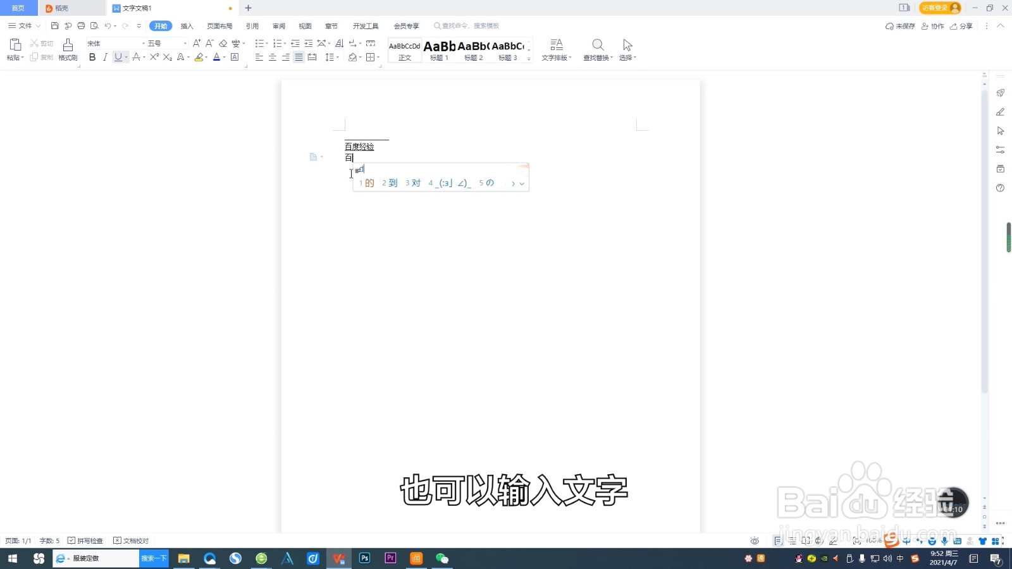Click the paragraph shading color icon
Image resolution: width=1012 pixels, height=569 pixels.
click(352, 57)
